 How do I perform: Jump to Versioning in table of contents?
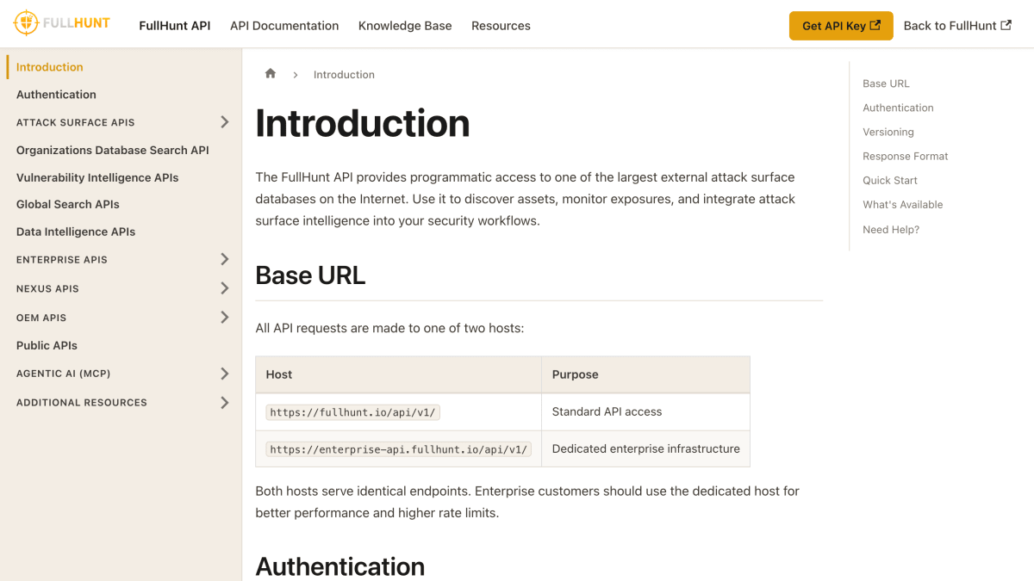coord(888,132)
